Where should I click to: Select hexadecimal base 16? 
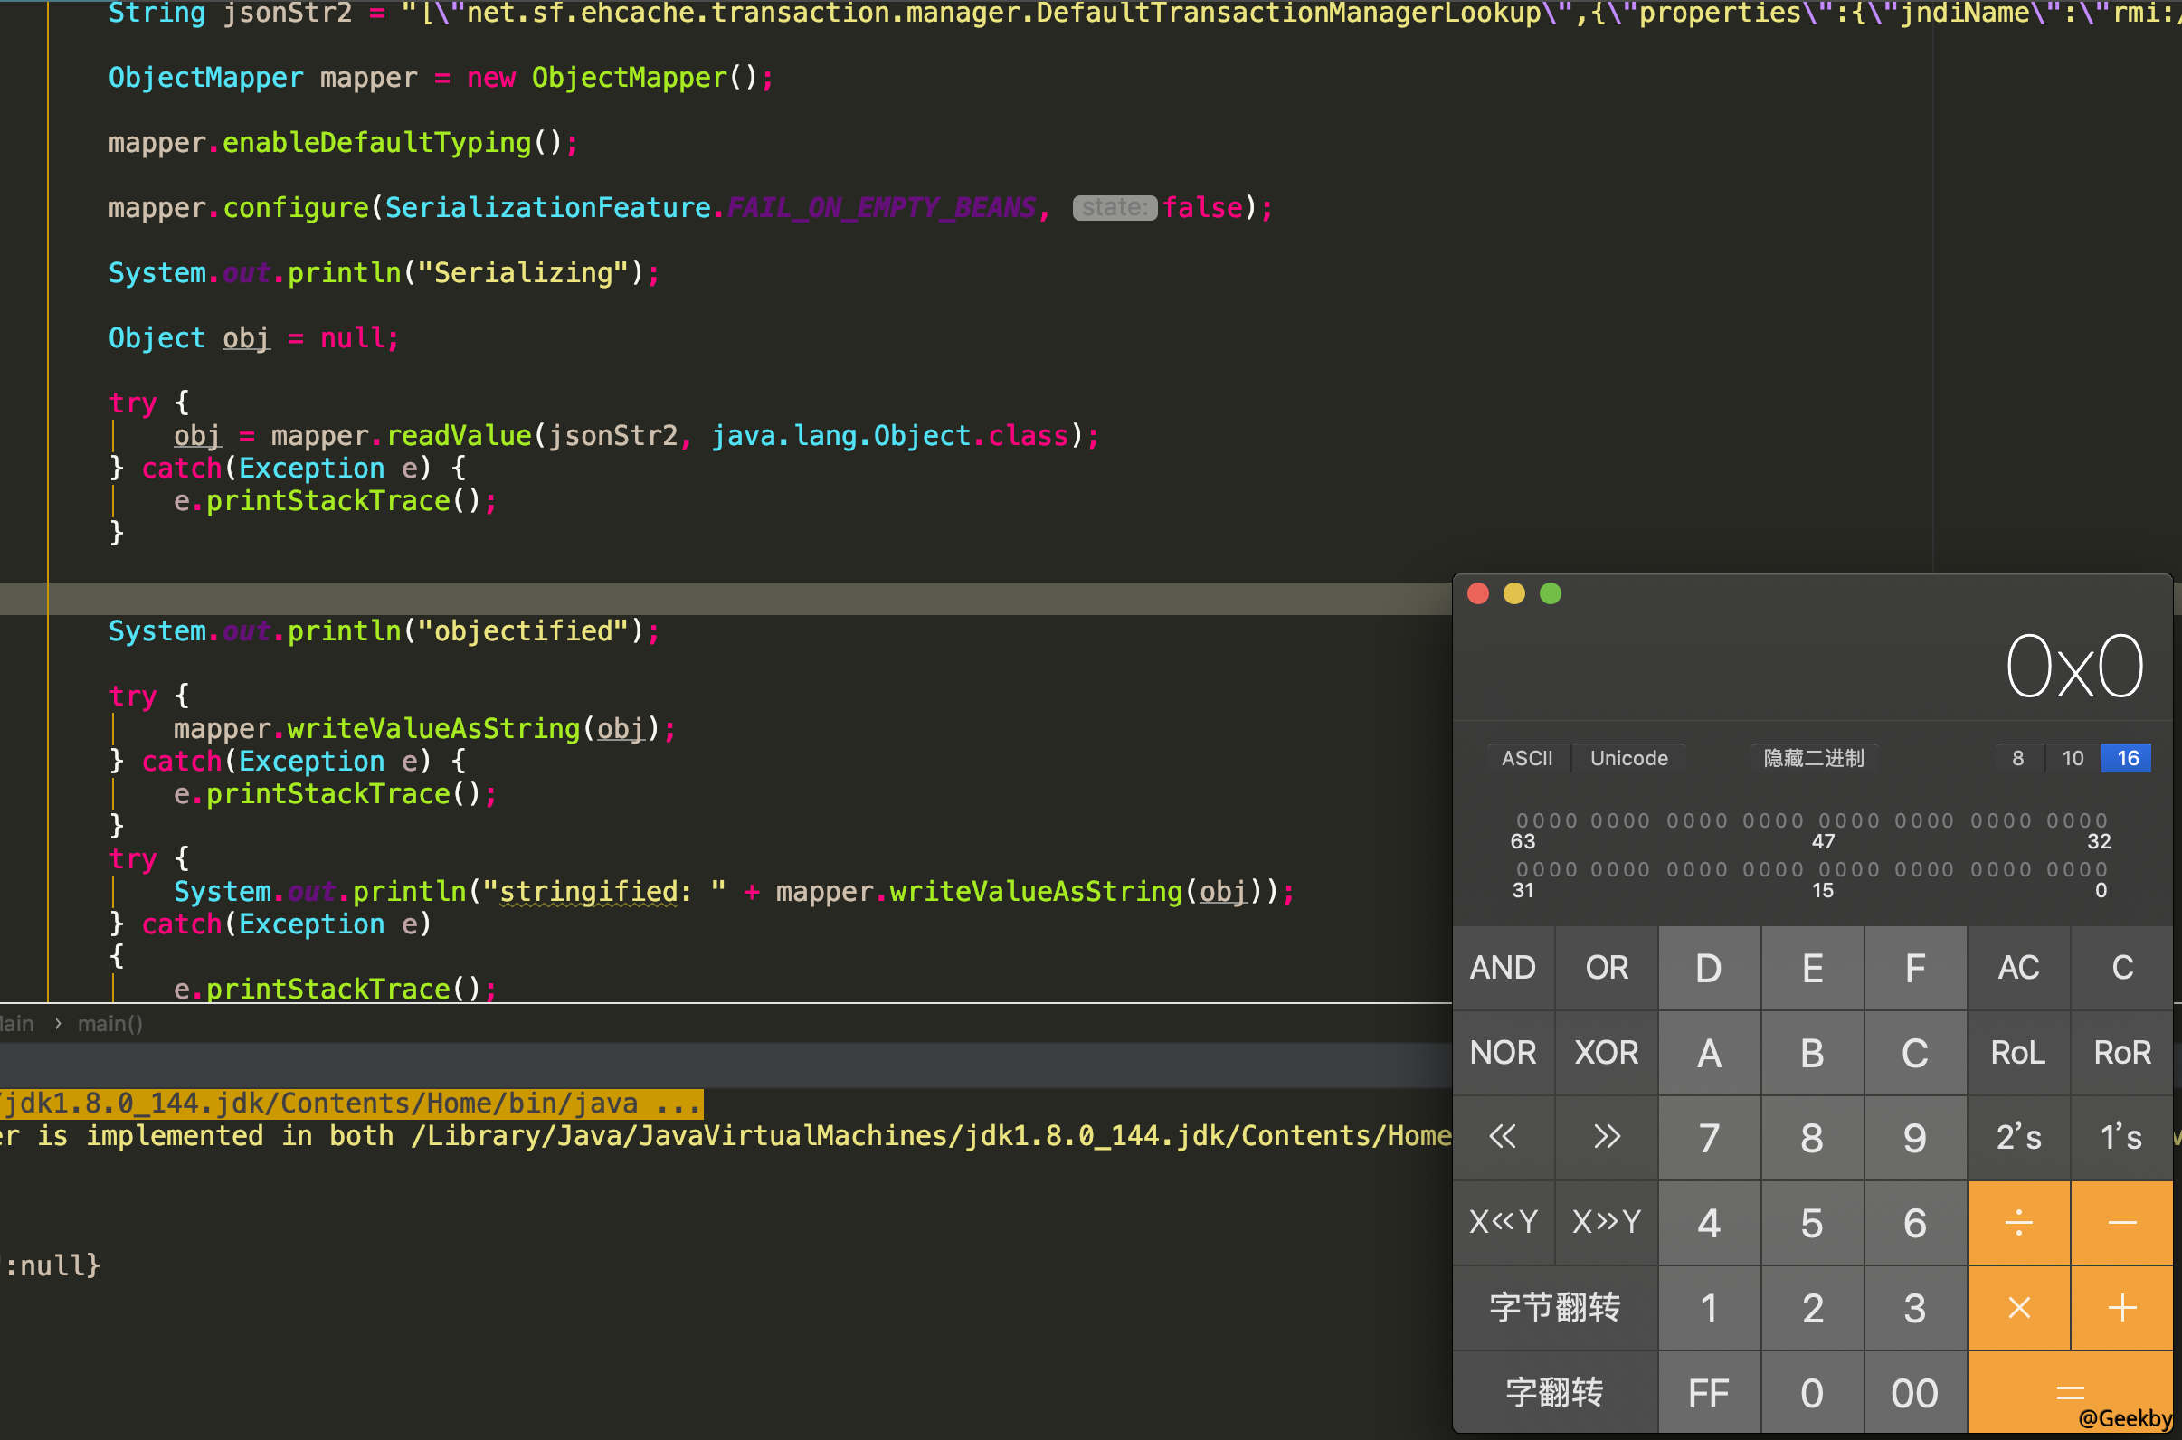point(2127,758)
